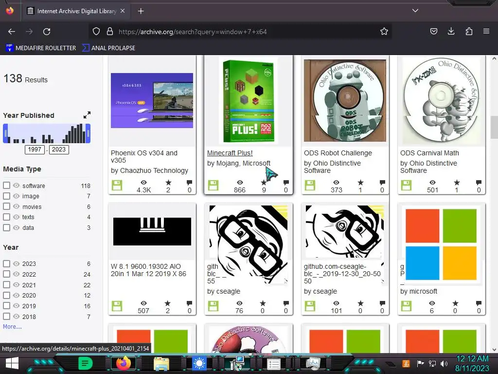498x374 pixels.
Task: Go back to the previous page
Action: point(12,32)
